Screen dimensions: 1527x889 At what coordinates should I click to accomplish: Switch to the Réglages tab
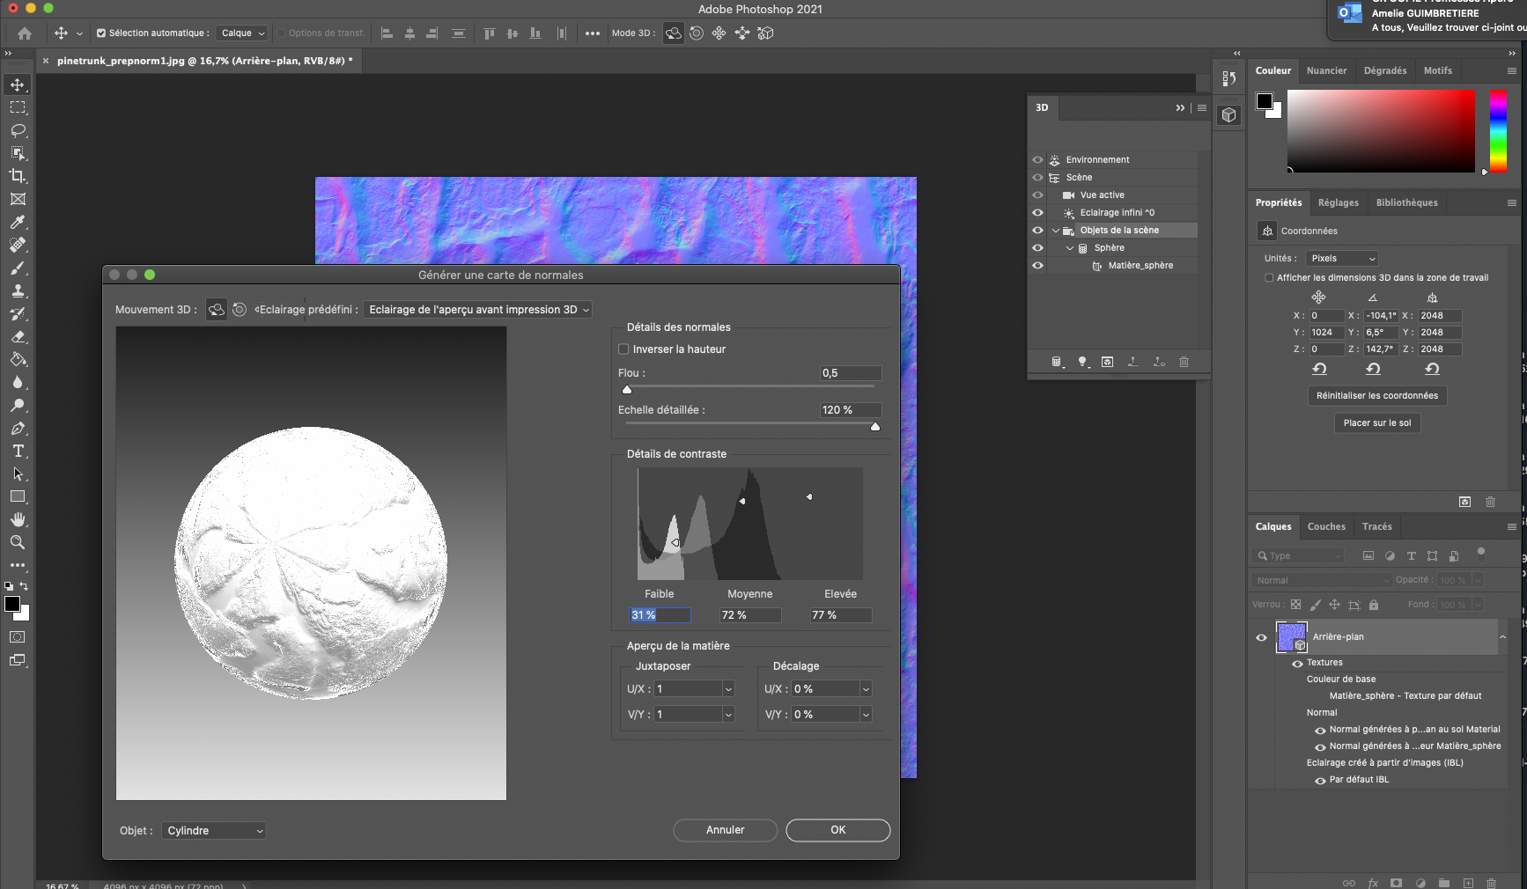point(1339,202)
